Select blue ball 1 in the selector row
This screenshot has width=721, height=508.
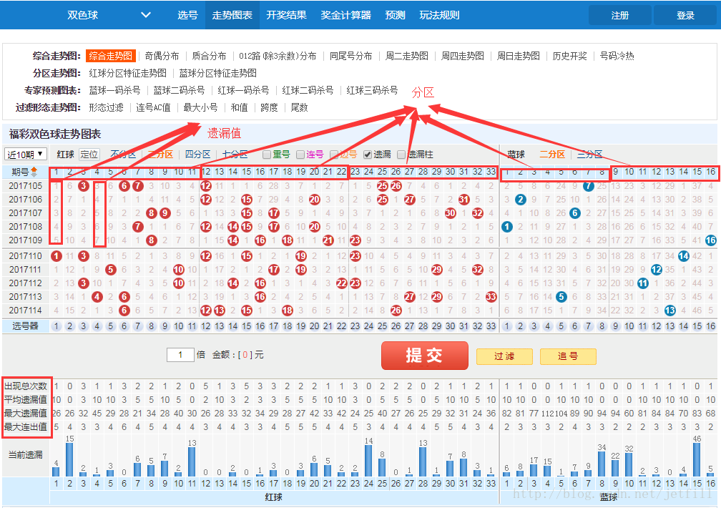pos(507,326)
